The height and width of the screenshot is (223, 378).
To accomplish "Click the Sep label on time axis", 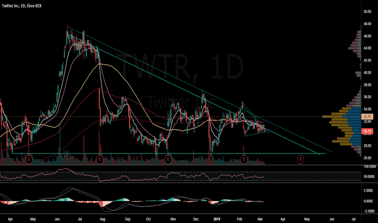I will coord(127,219).
